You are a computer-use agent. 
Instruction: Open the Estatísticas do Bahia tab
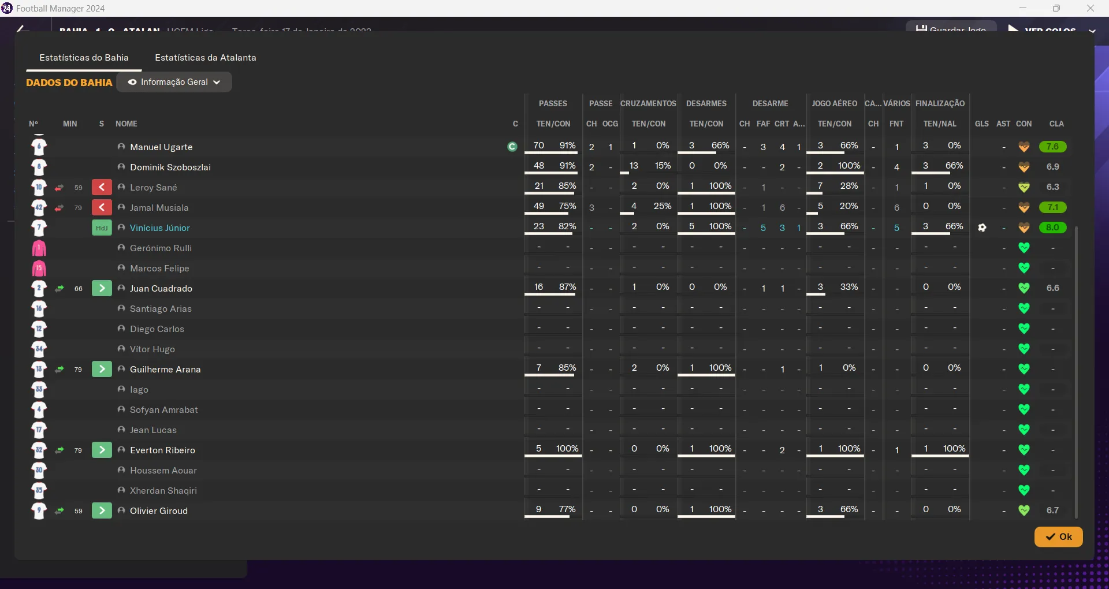84,58
